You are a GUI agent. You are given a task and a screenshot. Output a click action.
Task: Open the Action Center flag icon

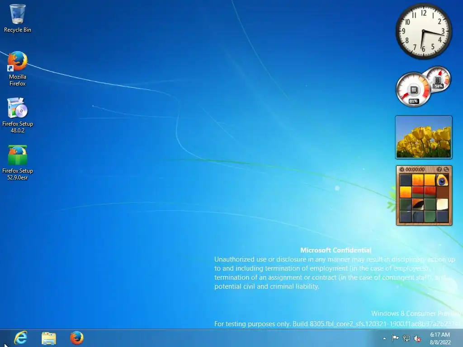click(x=395, y=338)
